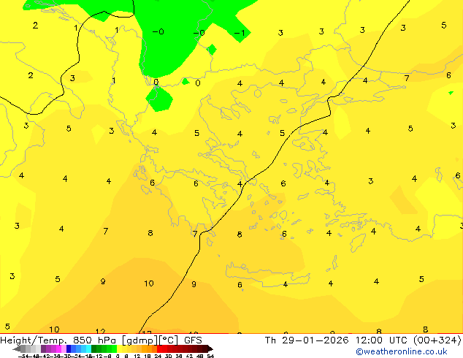This screenshot has height=358, width=463.
Task: Select the cyan swatch in the temperature legend
Action: (x=88, y=349)
